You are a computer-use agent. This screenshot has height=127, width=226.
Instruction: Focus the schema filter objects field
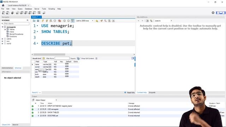(x=17, y=24)
